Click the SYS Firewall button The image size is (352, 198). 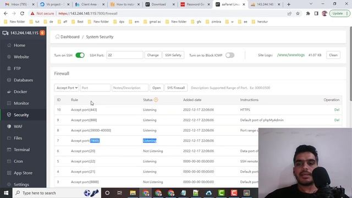pos(176,88)
